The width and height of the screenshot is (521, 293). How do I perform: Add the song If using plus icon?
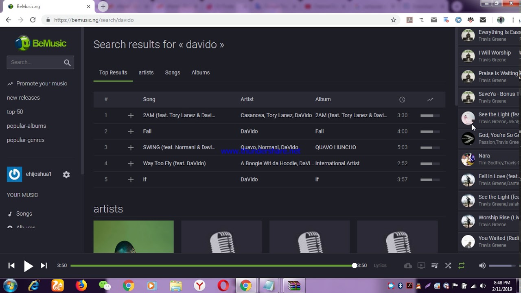point(131,179)
